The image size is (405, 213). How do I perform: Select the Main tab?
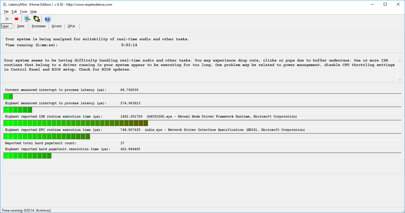click(x=6, y=26)
